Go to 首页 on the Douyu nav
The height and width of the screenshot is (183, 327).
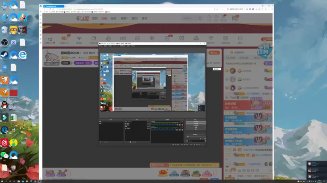pyautogui.click(x=95, y=18)
